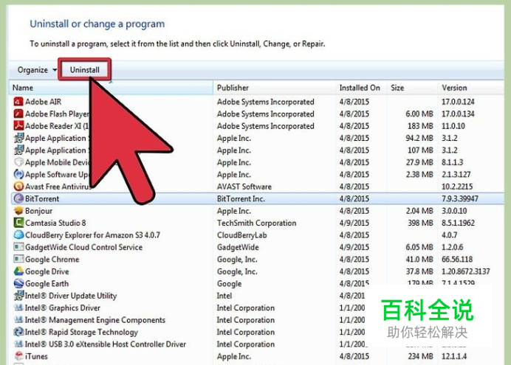Click the CloudBerryLab publisher cell
This screenshot has height=365, width=511.
(x=241, y=235)
